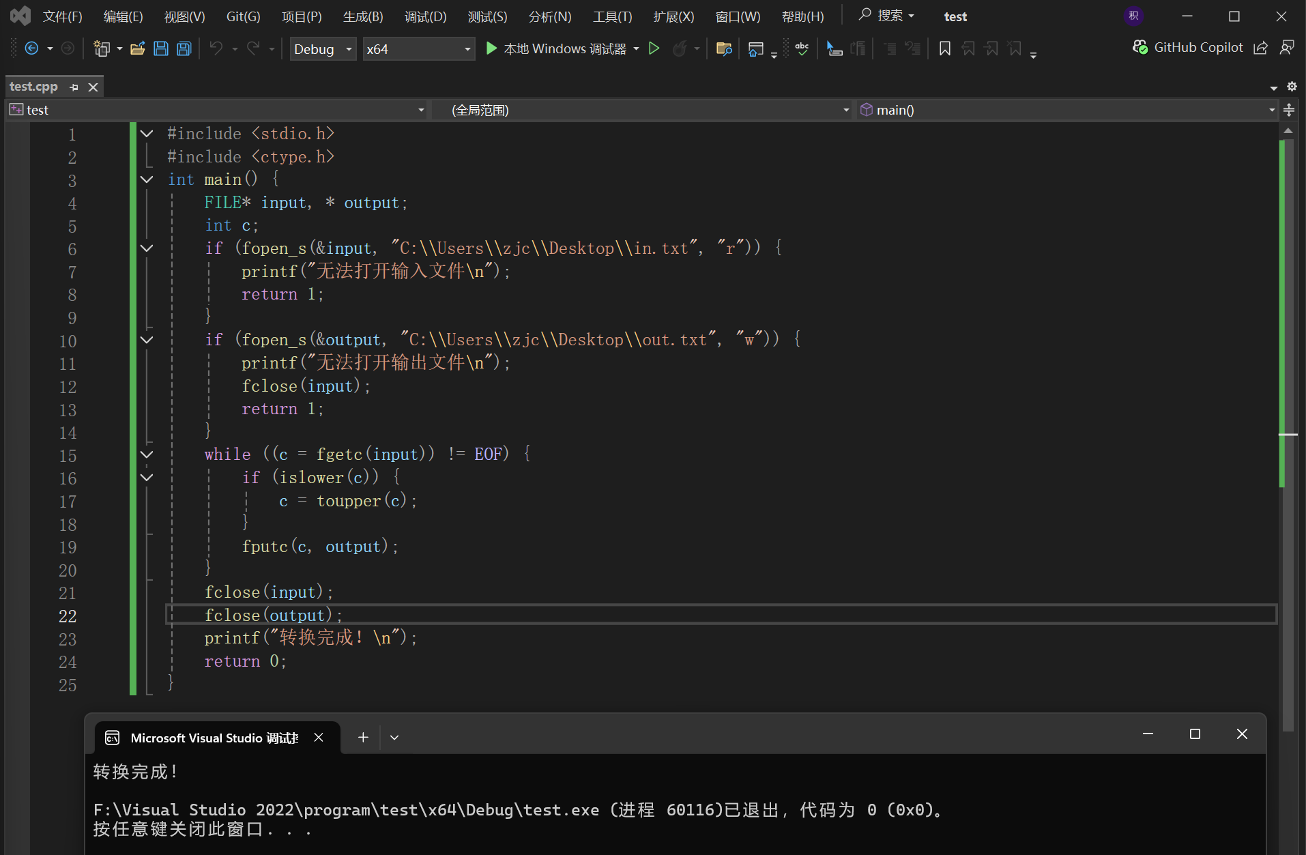This screenshot has height=855, width=1306.
Task: Collapse the main function at line 3
Action: click(x=147, y=179)
